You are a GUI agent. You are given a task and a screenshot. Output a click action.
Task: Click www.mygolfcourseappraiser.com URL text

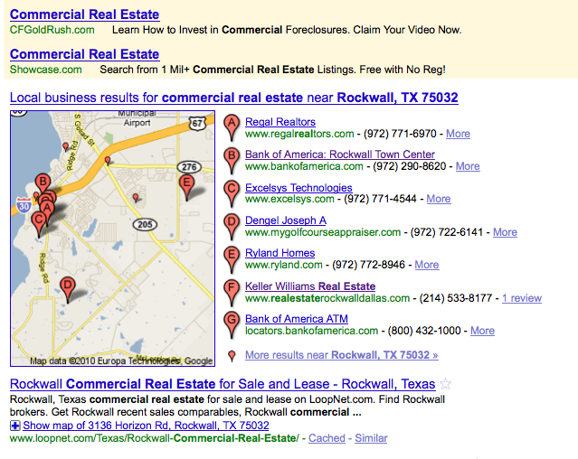(323, 232)
